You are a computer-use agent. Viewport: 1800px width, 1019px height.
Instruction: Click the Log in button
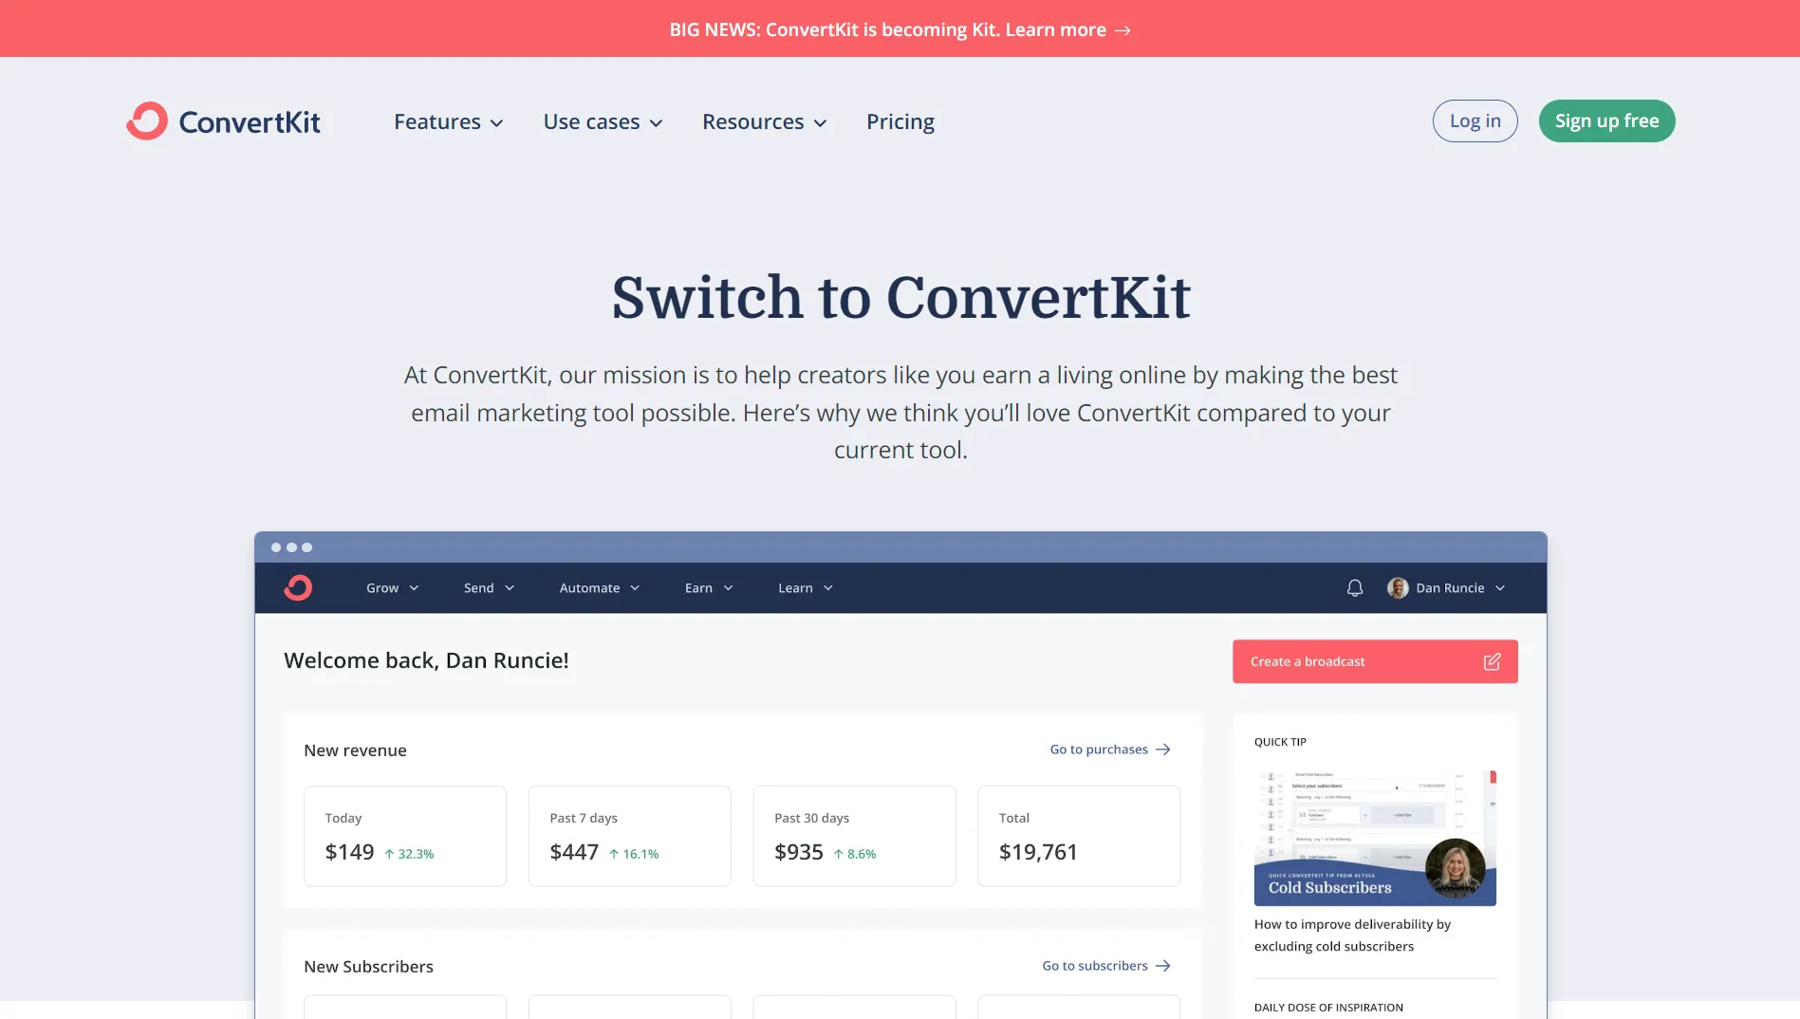(x=1475, y=121)
